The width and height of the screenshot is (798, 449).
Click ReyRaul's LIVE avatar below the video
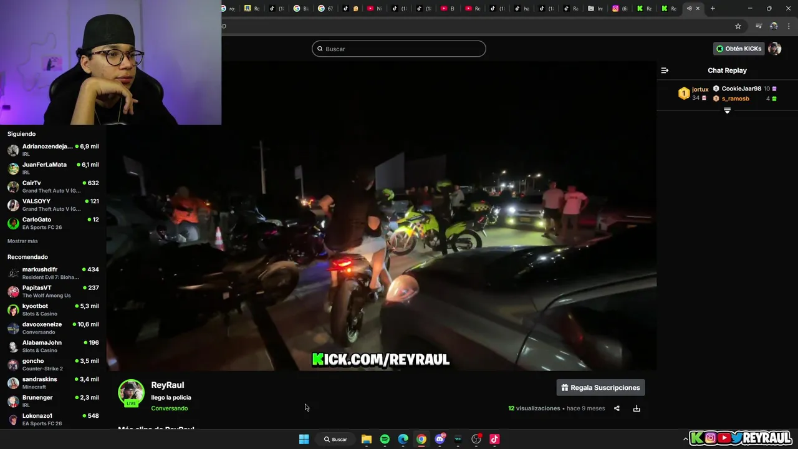[131, 393]
